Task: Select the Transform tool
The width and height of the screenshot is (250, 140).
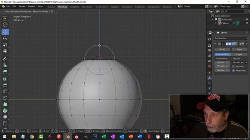Action: point(5,51)
